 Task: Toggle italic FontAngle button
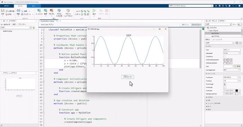click(225, 87)
